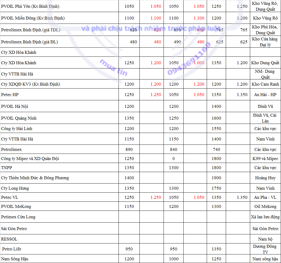Select the Đình Vũ cell in PVOIL Hà Nội row
Image resolution: width=281 pixels, height=263 pixels.
click(265, 106)
